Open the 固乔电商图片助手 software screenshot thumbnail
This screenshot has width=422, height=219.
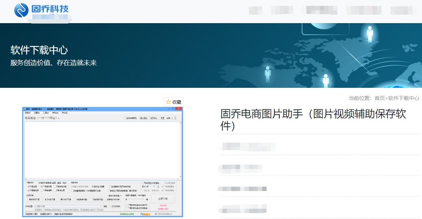[x=102, y=162]
